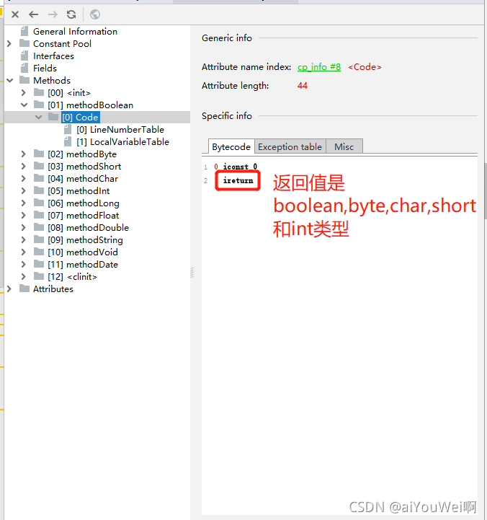Click the <Code> attribute name text

(365, 67)
